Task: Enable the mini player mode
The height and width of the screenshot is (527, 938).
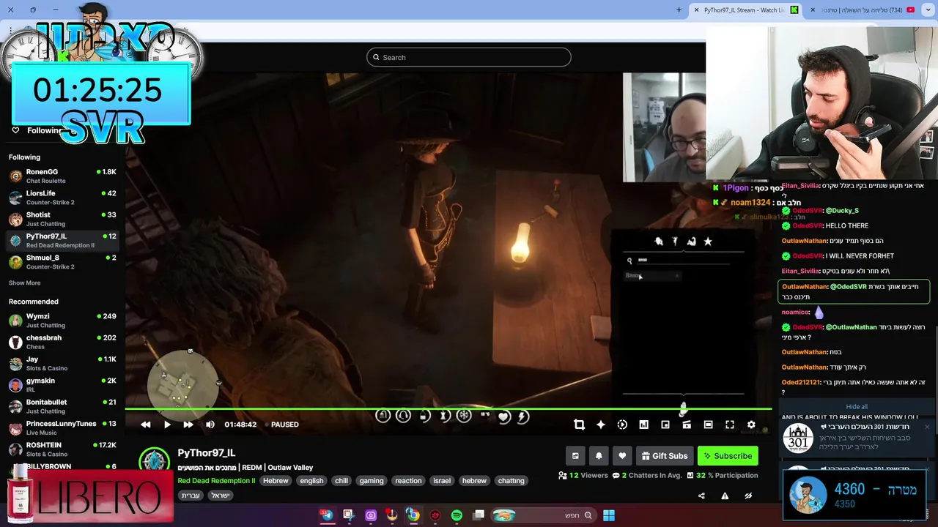Action: [665, 425]
